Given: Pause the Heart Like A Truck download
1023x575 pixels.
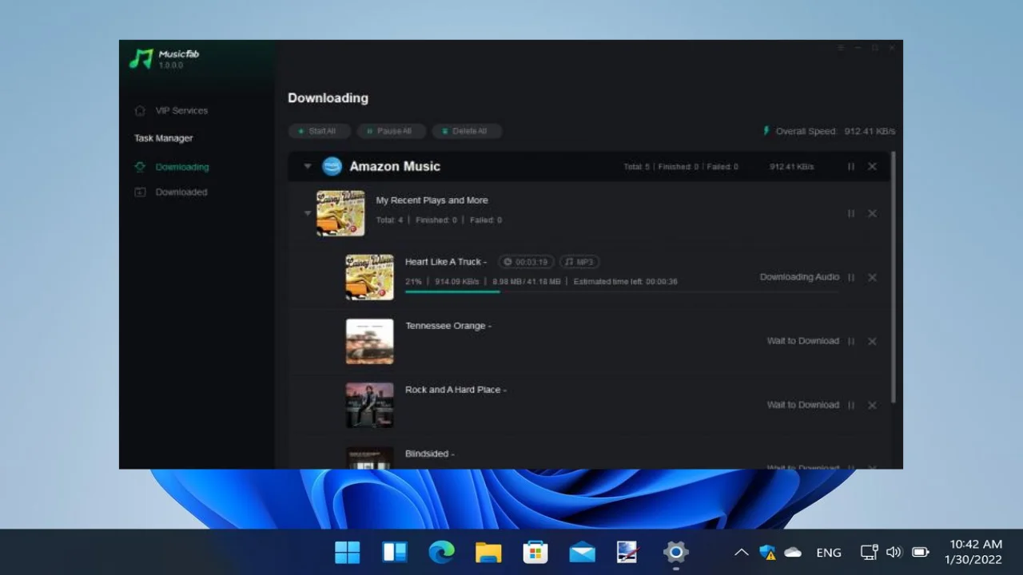Looking at the screenshot, I should 851,277.
